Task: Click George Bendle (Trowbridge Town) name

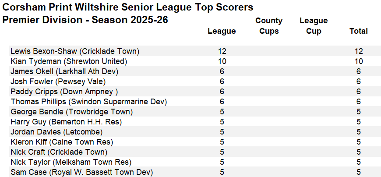Action: tap(71, 112)
